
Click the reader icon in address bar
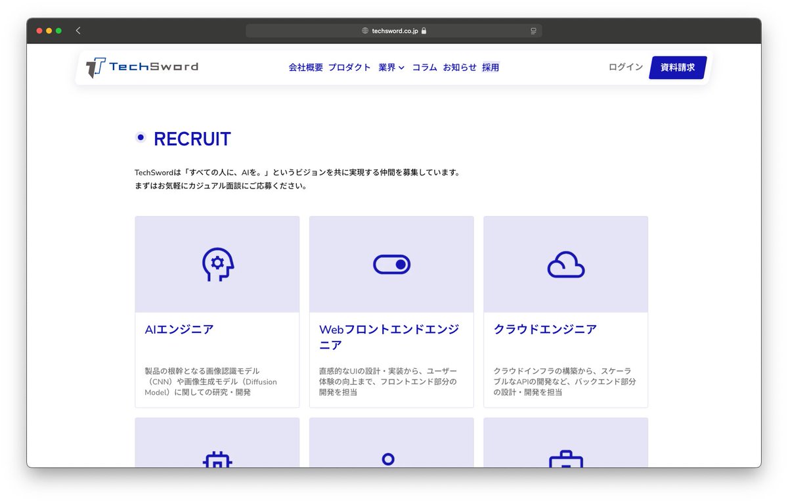click(534, 31)
